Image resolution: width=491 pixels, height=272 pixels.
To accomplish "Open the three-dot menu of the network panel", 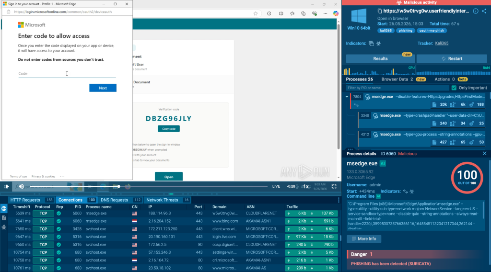I will point(339,200).
